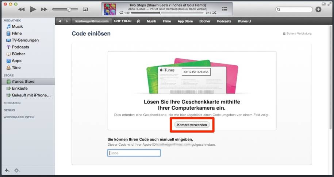
Task: Expand the Genius section
Action: coord(9,110)
